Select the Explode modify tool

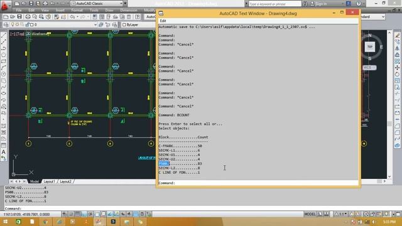[397, 145]
